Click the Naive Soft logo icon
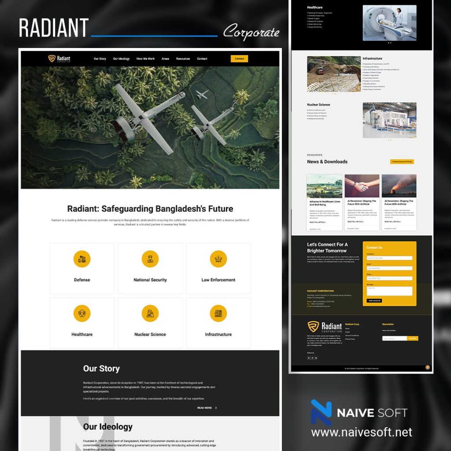 (321, 412)
